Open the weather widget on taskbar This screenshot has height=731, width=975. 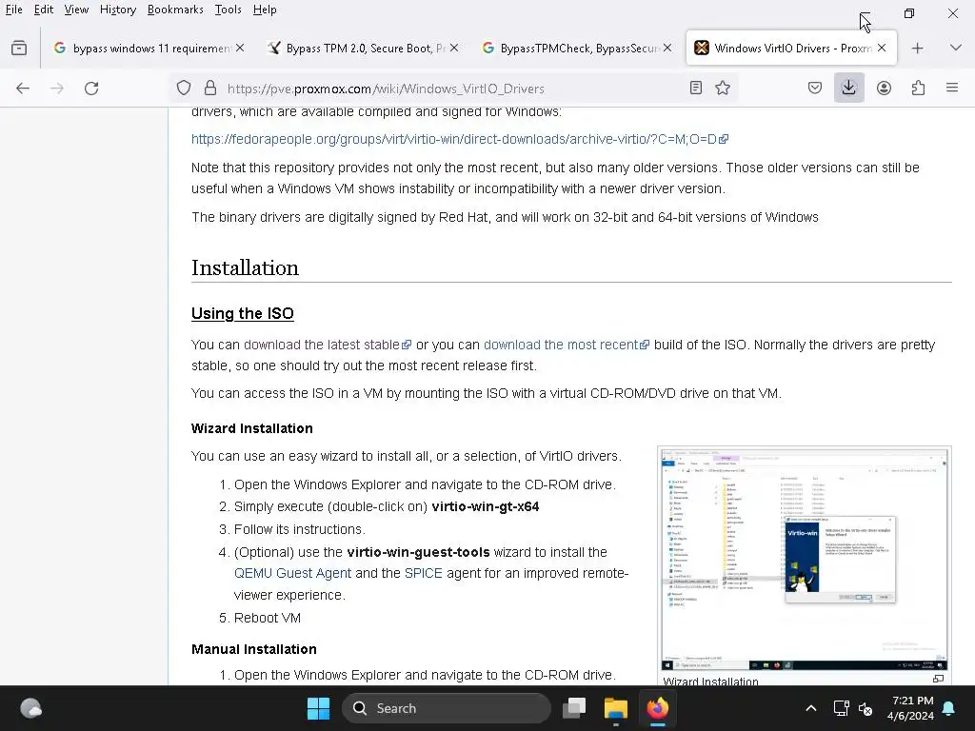click(x=31, y=708)
